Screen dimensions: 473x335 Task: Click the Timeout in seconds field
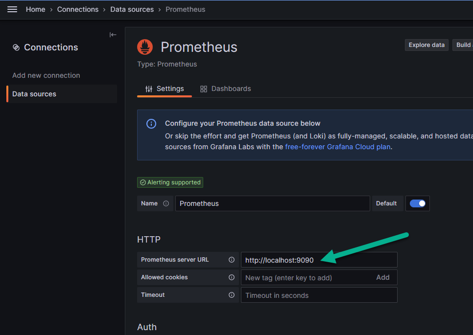pos(318,295)
